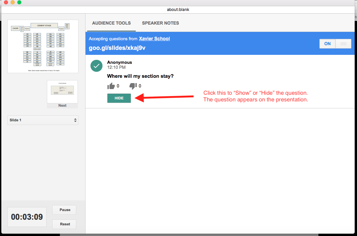
Task: Switch to the Audience Tools tab
Action: click(111, 23)
